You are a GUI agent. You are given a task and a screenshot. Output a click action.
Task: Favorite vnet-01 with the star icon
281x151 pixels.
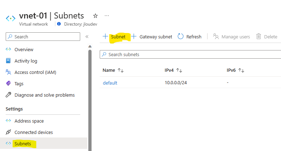(x=95, y=16)
